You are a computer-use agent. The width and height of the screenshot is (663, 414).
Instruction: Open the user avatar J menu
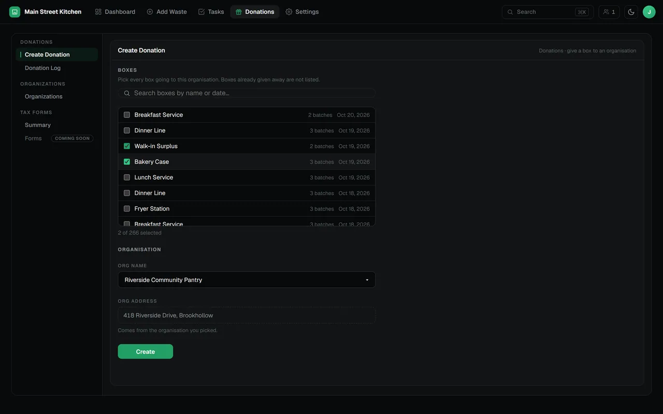(649, 12)
